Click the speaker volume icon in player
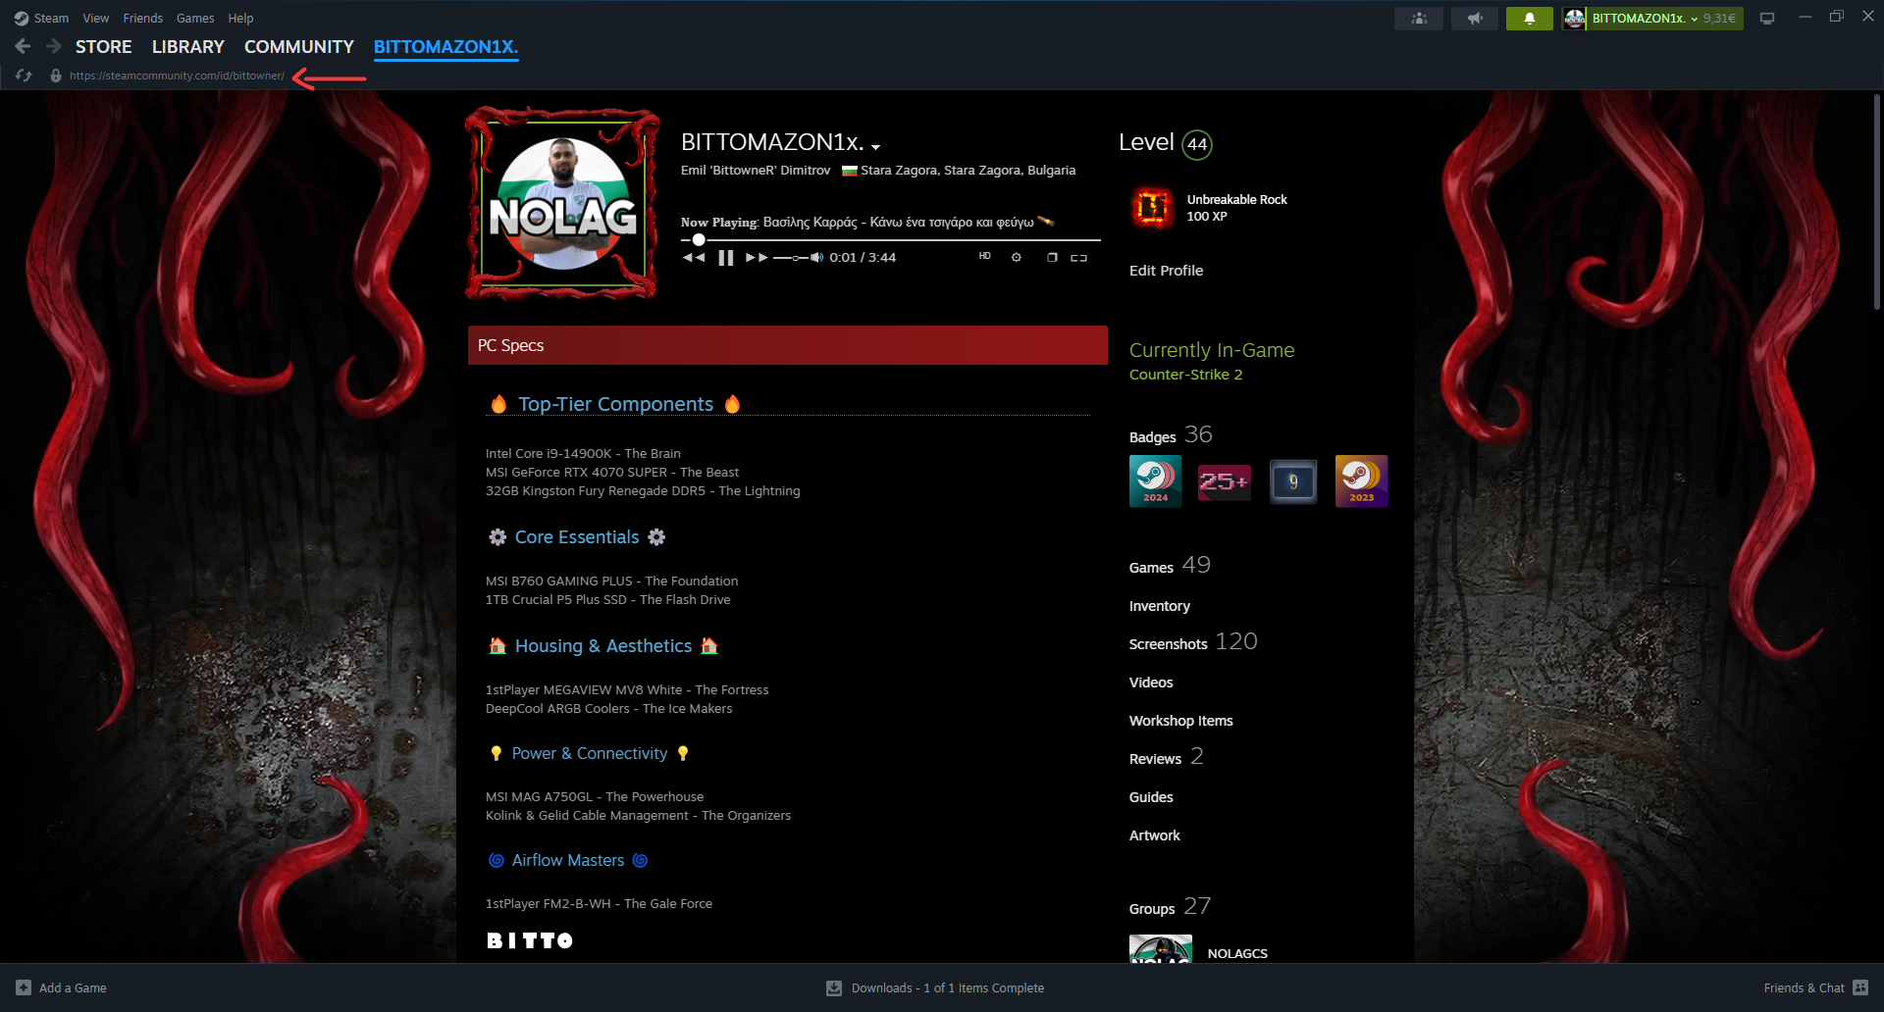Viewport: 1884px width, 1012px height. pyautogui.click(x=816, y=257)
